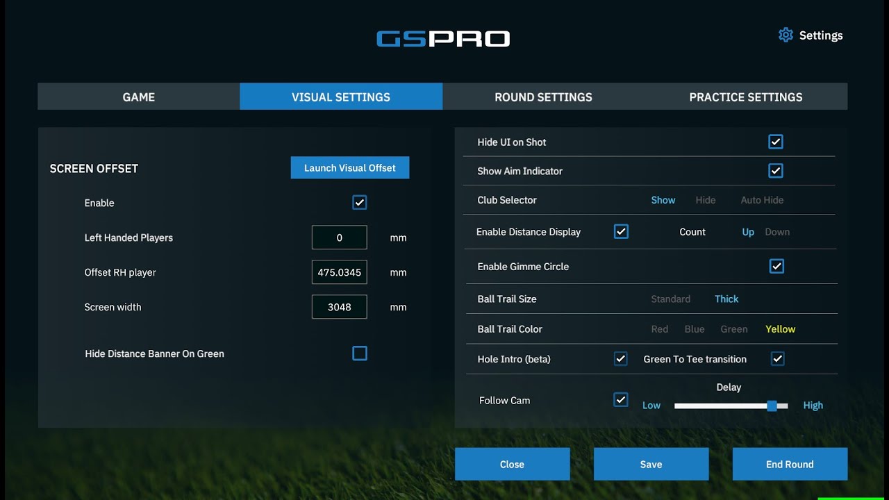
Task: Choose Standard ball trail size
Action: point(670,299)
